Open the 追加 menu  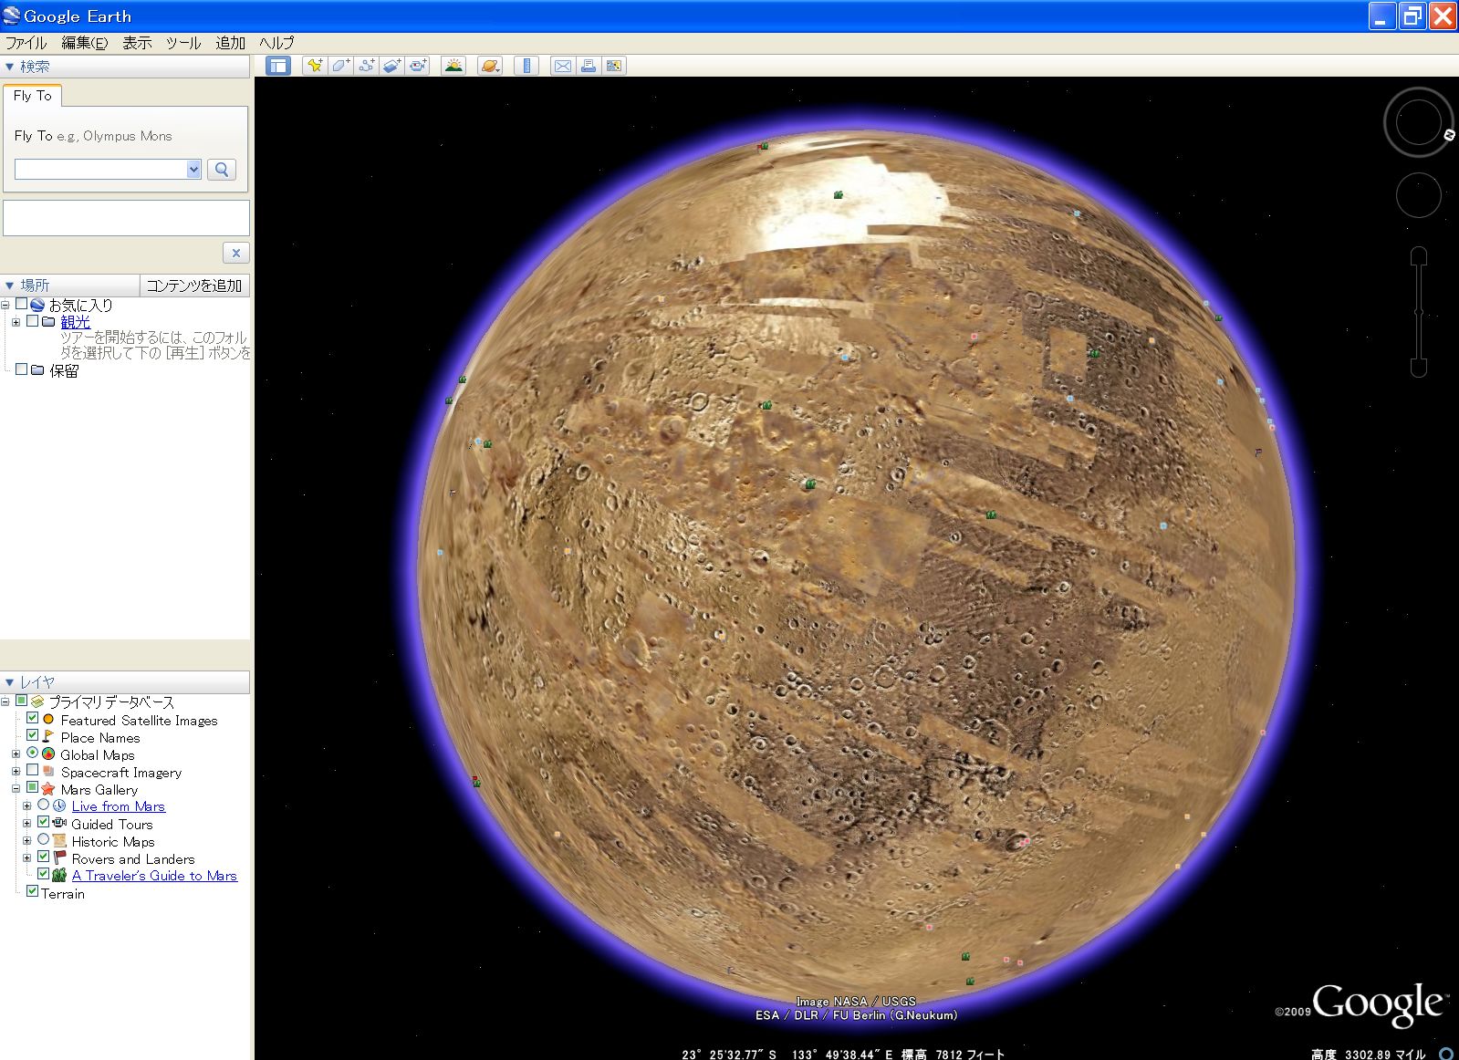pos(230,43)
